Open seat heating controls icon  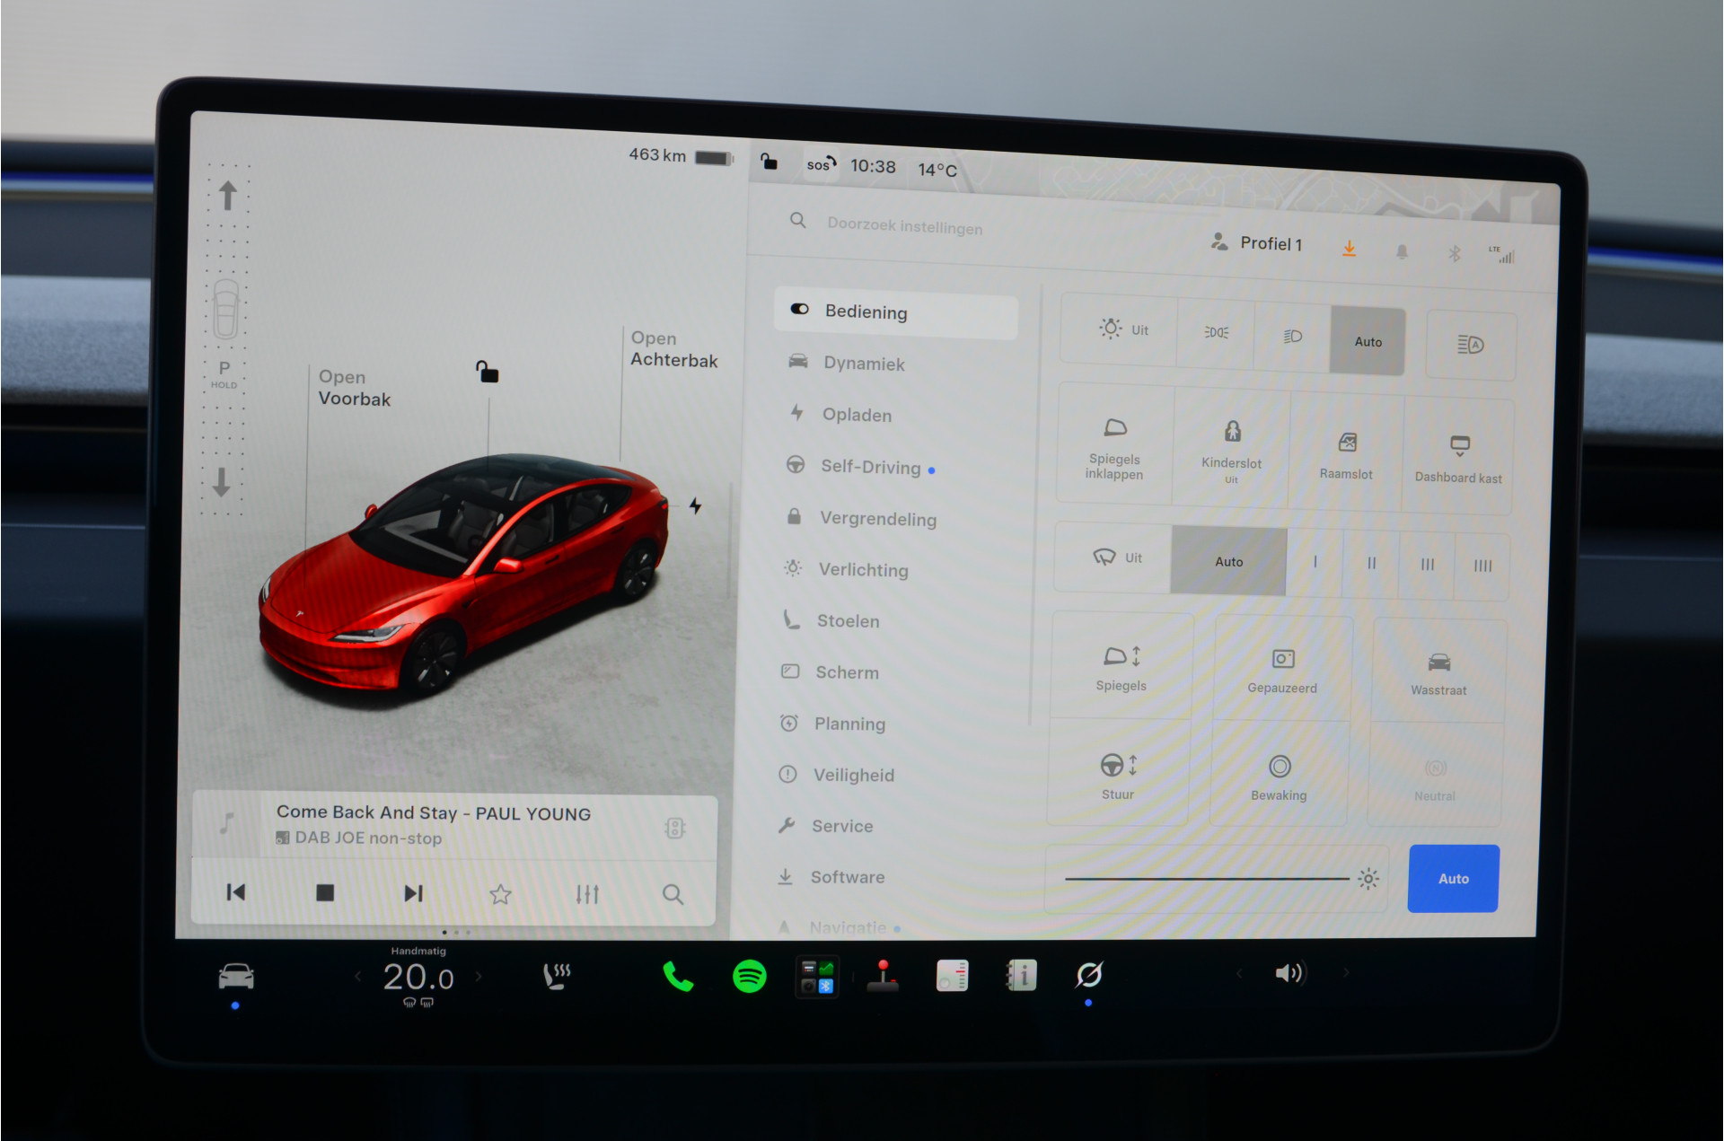[x=557, y=976]
